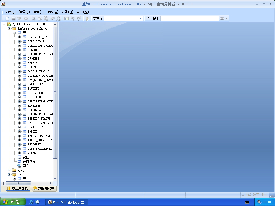Select the USER_PRIVILEGES table
The width and height of the screenshot is (275, 206).
pos(40,149)
